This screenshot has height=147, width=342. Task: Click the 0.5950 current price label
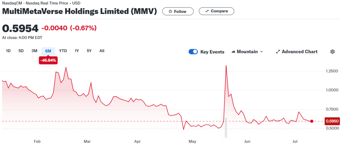(332, 121)
